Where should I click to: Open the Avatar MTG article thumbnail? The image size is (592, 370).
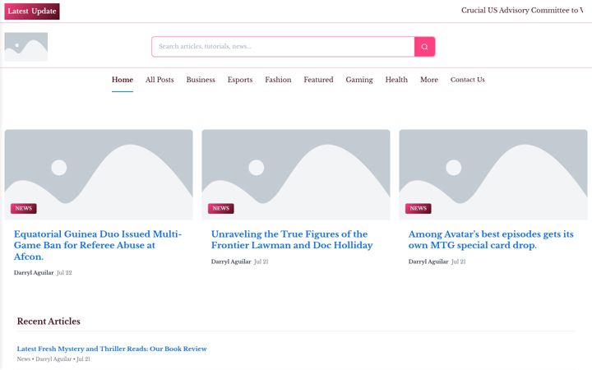pyautogui.click(x=493, y=174)
